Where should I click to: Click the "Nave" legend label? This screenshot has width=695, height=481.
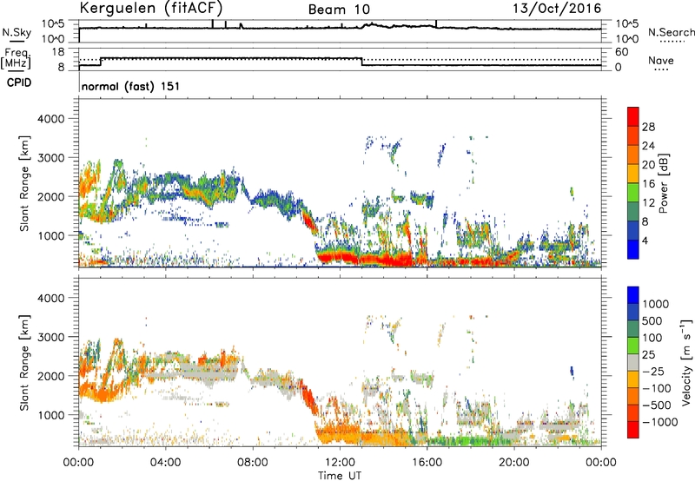pos(661,60)
